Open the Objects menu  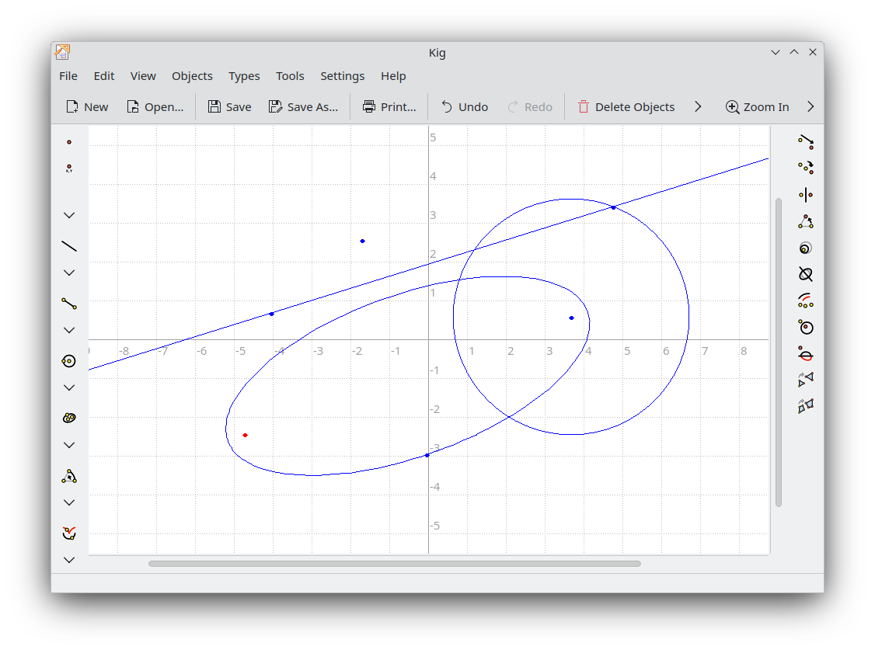(x=192, y=76)
